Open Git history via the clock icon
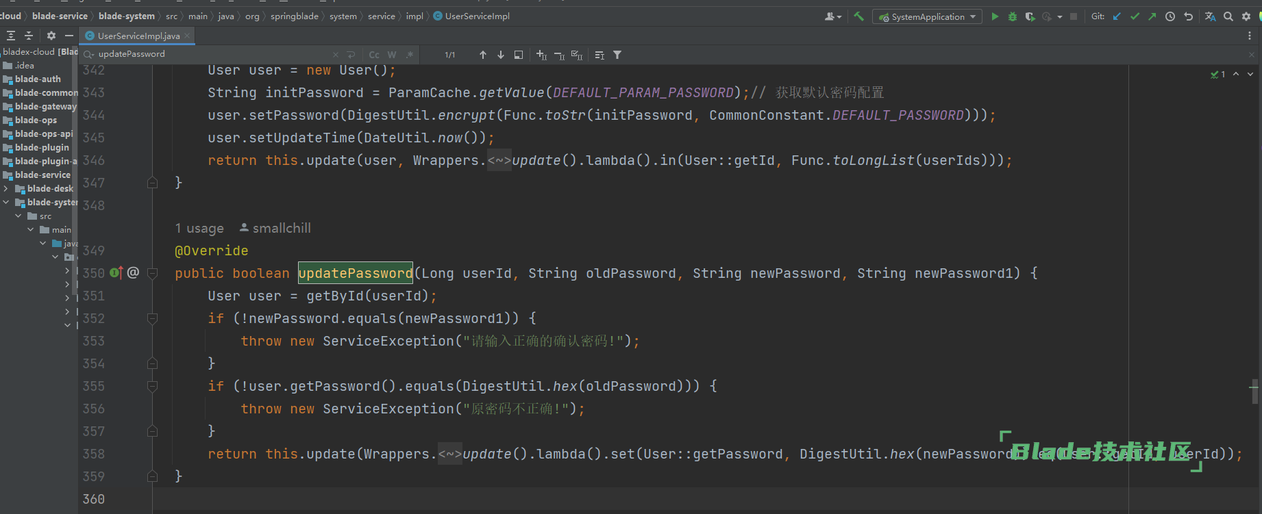The height and width of the screenshot is (514, 1262). pyautogui.click(x=1170, y=16)
